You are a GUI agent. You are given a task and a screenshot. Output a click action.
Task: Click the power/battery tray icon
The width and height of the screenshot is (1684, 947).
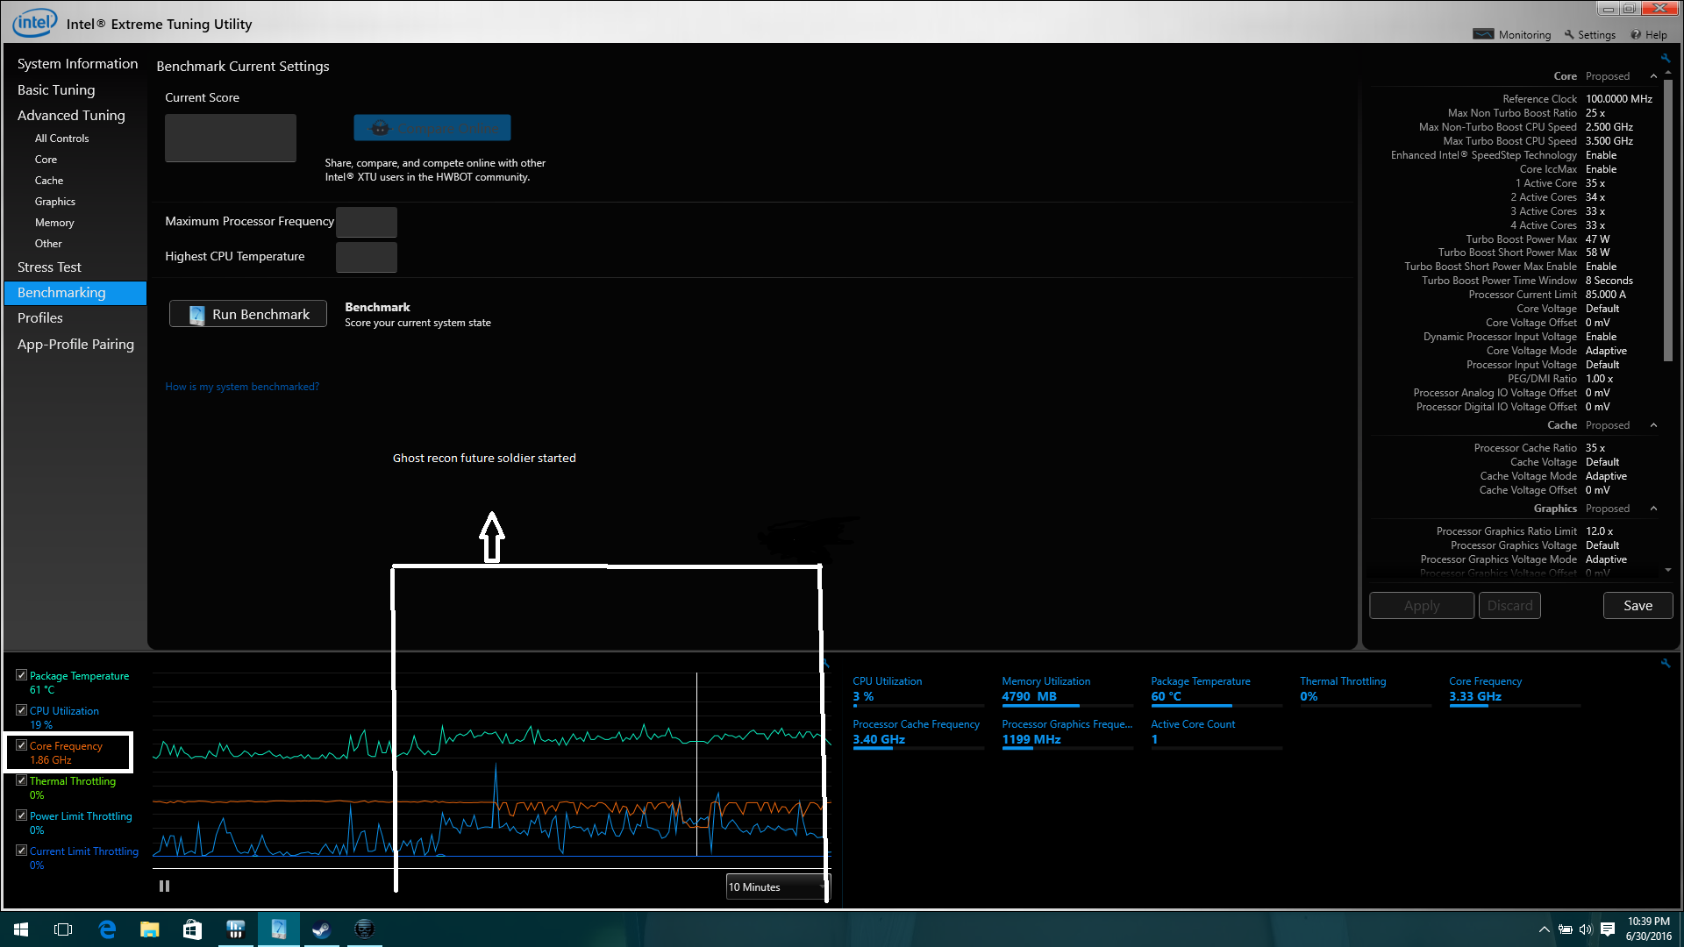[1565, 929]
